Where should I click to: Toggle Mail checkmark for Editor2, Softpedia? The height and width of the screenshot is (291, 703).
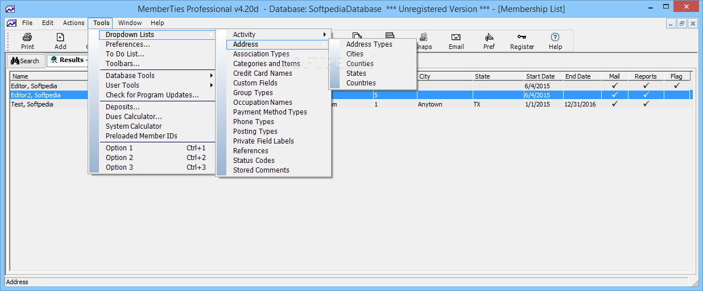[x=614, y=95]
